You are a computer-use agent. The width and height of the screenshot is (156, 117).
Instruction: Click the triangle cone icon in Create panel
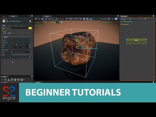[x=8, y=80]
